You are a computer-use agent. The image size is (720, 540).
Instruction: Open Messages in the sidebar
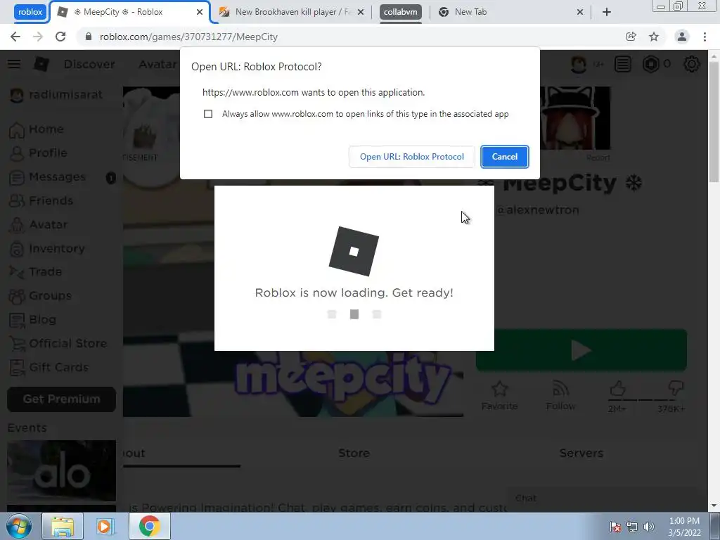(x=48, y=176)
